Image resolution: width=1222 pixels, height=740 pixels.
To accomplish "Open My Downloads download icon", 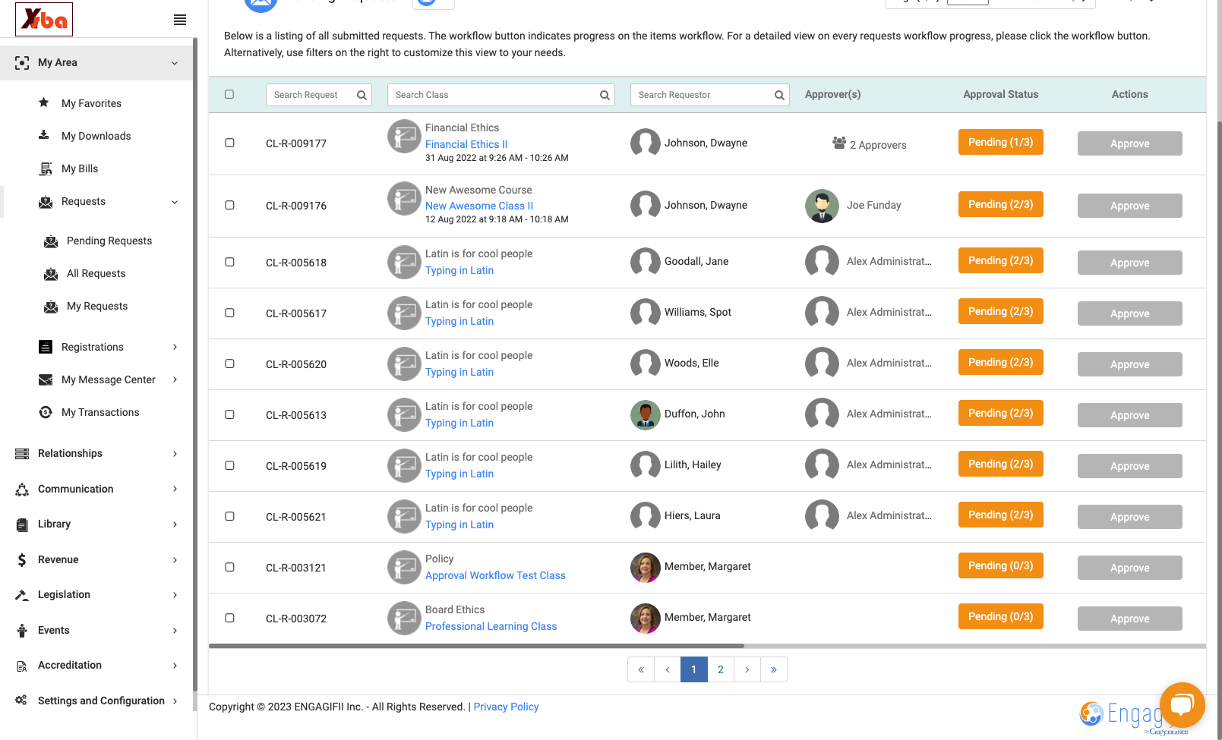I will [x=44, y=135].
